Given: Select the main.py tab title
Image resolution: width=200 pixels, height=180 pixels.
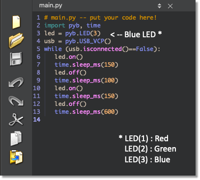Looking at the screenshot, I should click(x=51, y=5).
